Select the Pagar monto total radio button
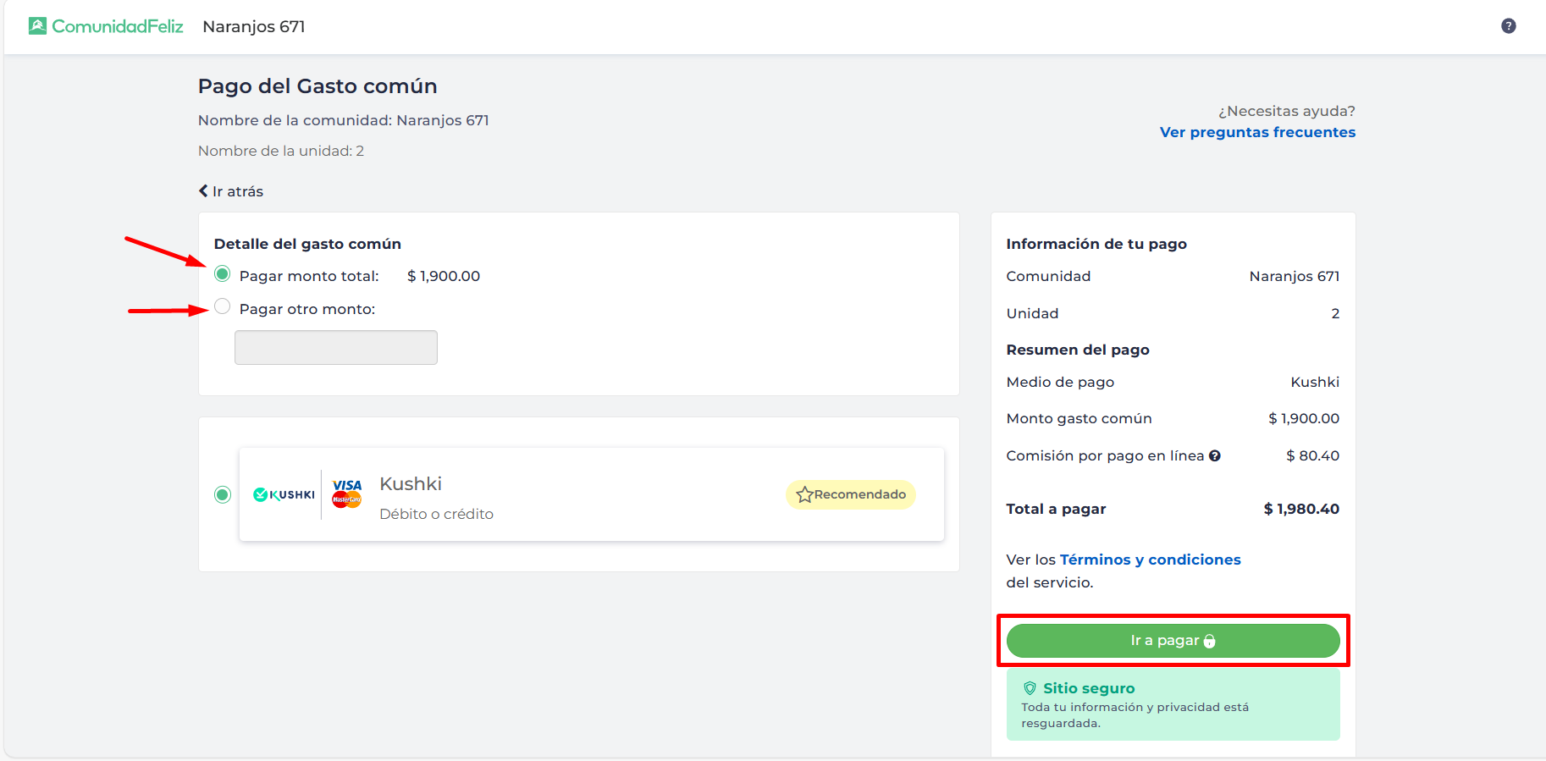Viewport: 1546px width, 761px height. coord(223,273)
